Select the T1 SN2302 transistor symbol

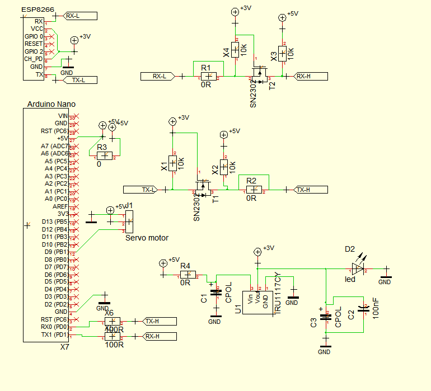[x=202, y=187]
